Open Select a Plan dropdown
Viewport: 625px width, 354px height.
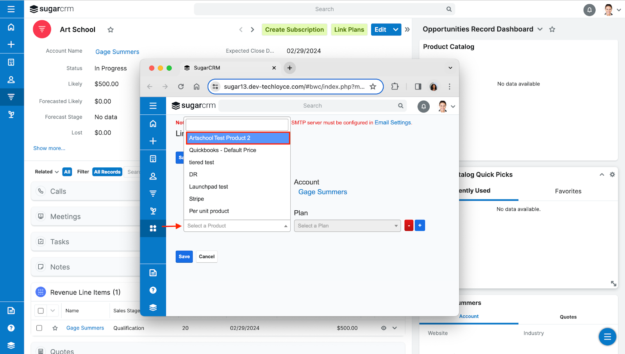[347, 226]
